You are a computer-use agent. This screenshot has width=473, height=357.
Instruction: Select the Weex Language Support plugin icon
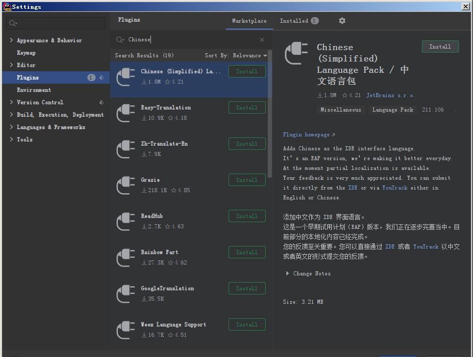(126, 330)
